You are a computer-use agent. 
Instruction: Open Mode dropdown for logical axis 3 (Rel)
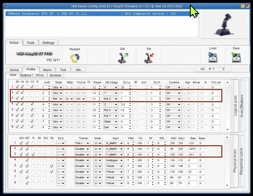point(58,99)
